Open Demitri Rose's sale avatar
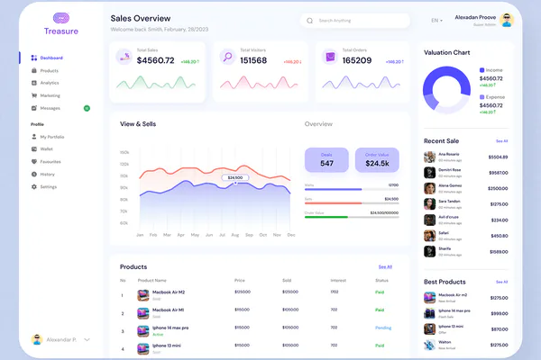541x360 pixels. pyautogui.click(x=429, y=173)
